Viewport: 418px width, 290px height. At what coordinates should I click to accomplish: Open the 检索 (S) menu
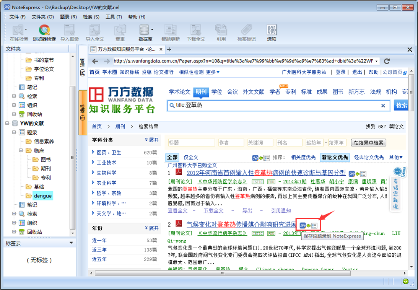point(91,17)
